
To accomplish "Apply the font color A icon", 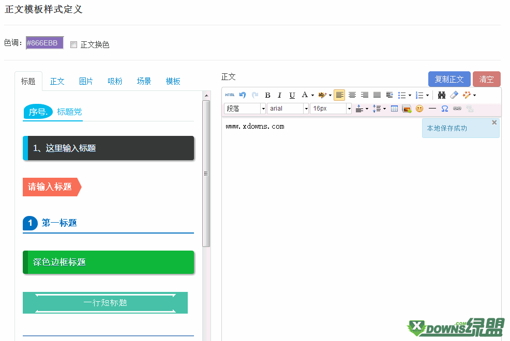I will (x=305, y=95).
